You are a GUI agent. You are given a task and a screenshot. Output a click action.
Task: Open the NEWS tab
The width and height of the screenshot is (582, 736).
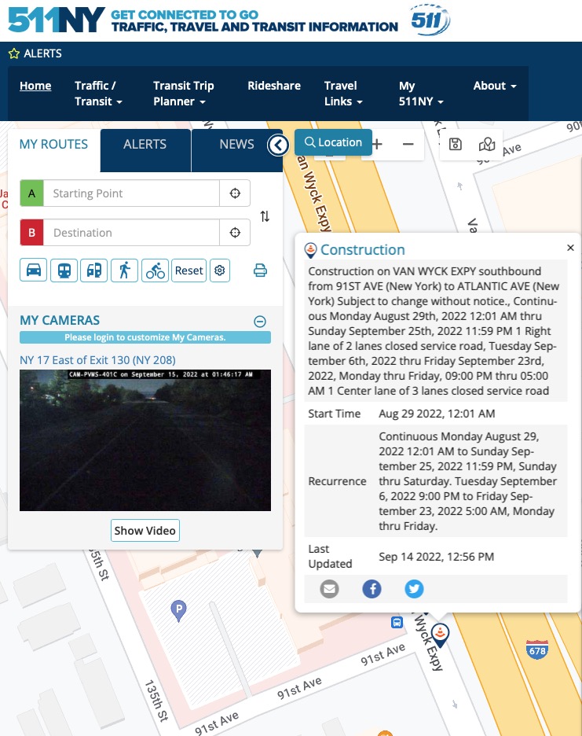(x=236, y=145)
